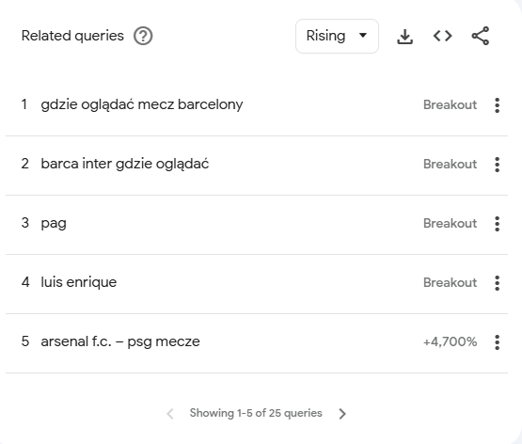Open help for Related queries
The height and width of the screenshot is (444, 522).
coord(143,36)
